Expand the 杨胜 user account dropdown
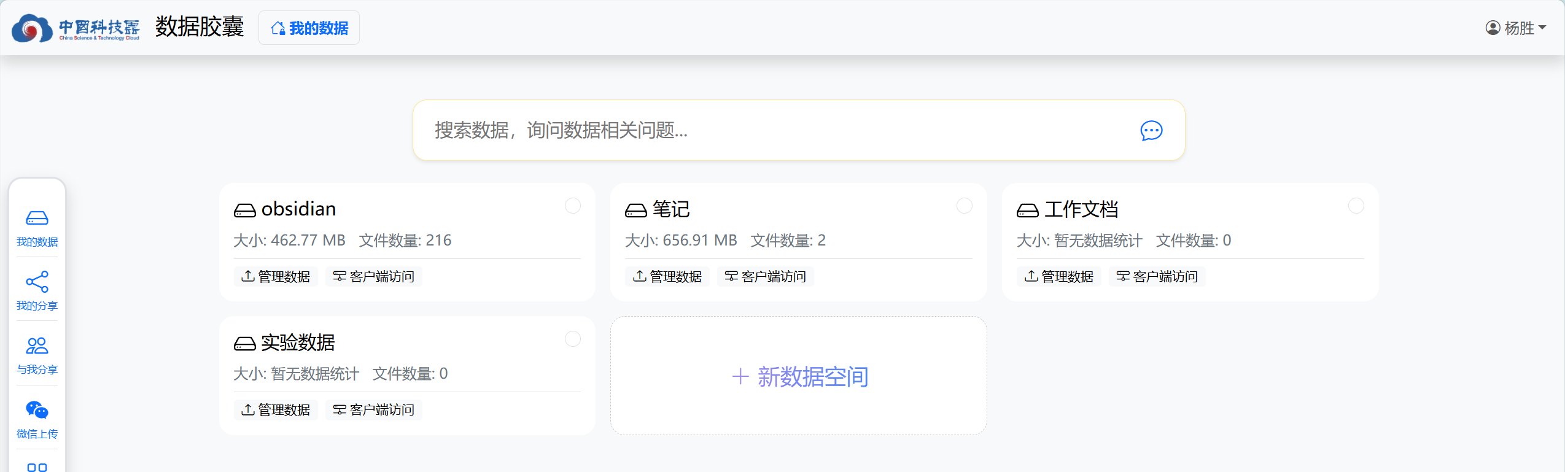Image resolution: width=1565 pixels, height=472 pixels. pos(1515,28)
